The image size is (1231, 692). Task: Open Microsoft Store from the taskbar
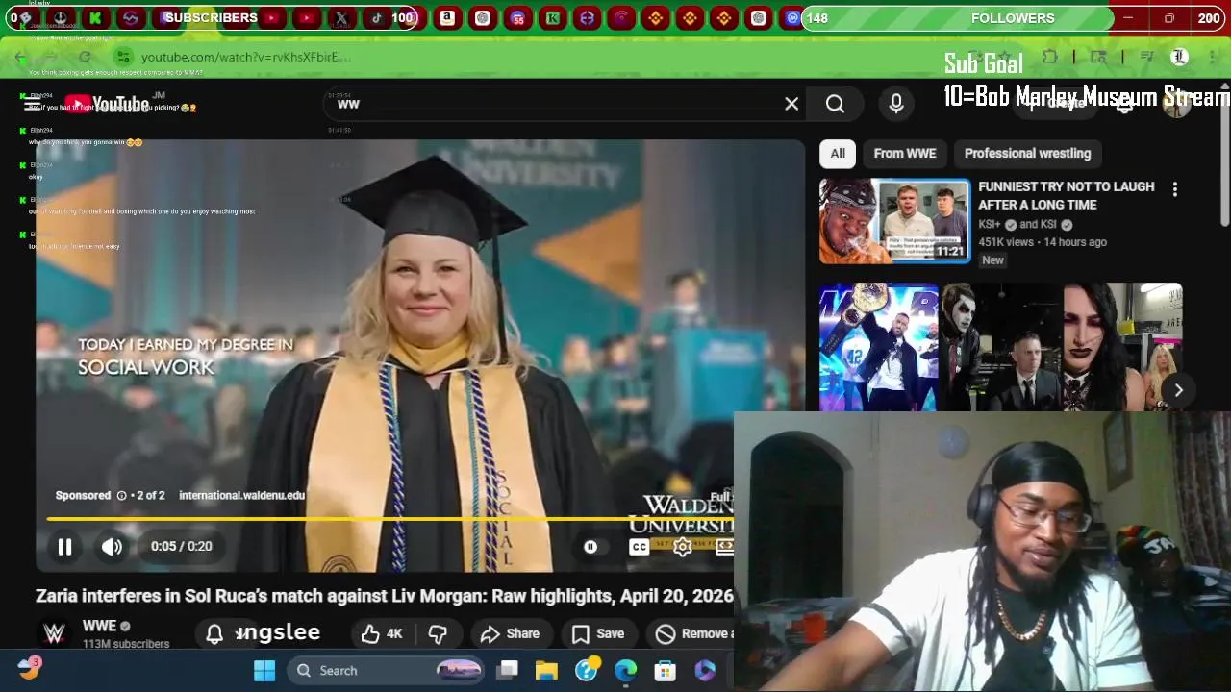[666, 670]
